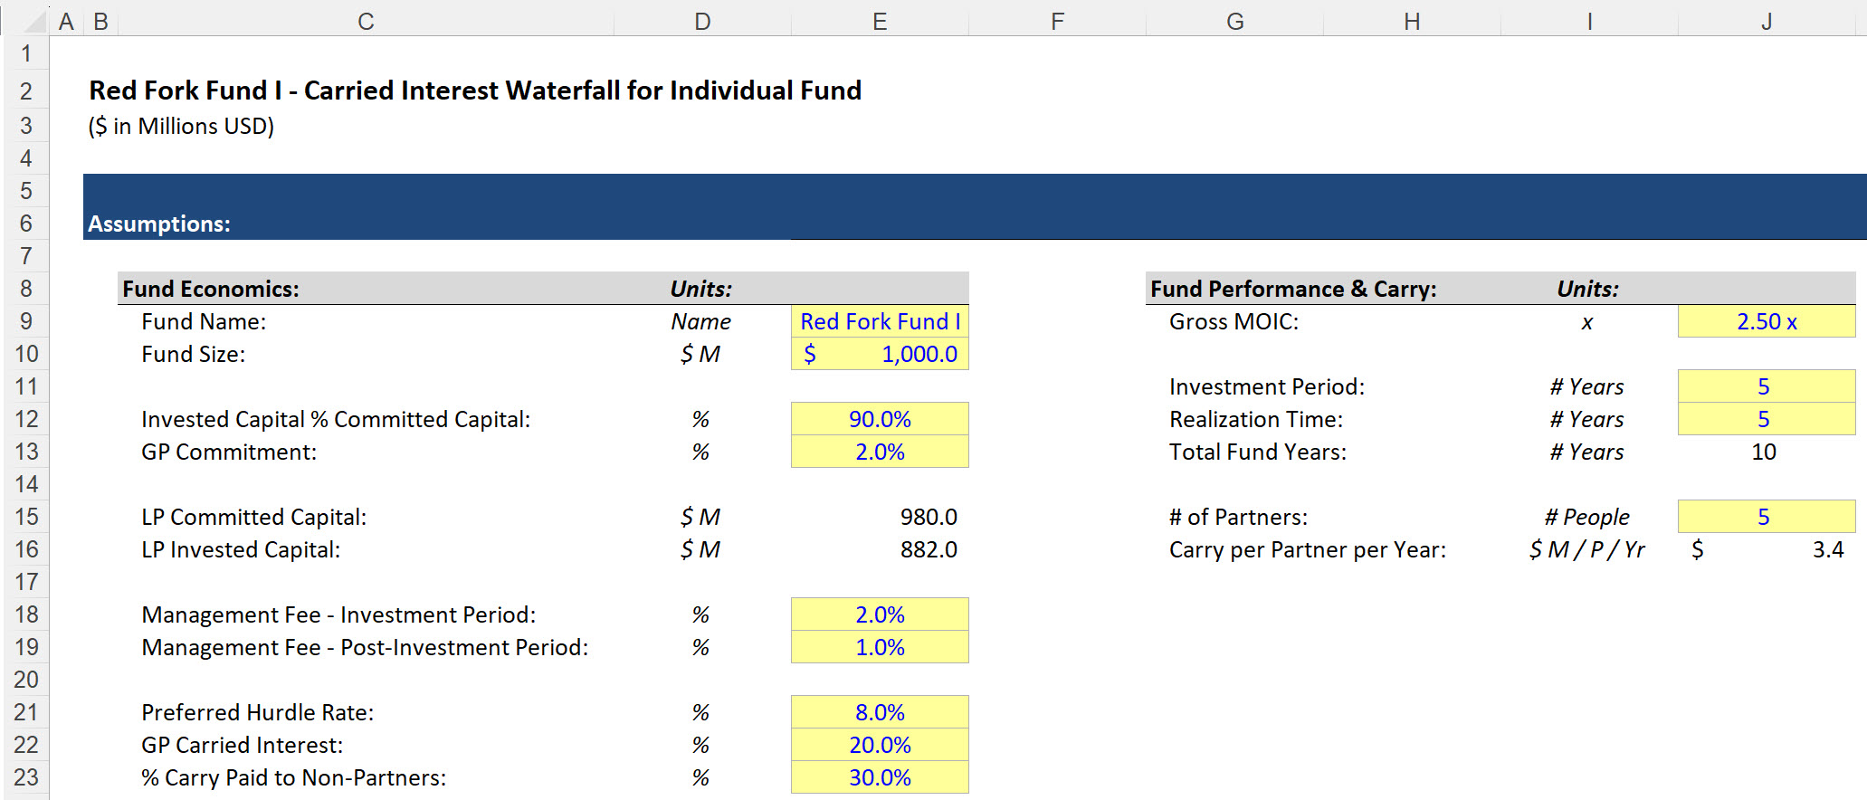Click Management Fee Investment Period 2.0% cell
The height and width of the screenshot is (800, 1867).
click(880, 614)
